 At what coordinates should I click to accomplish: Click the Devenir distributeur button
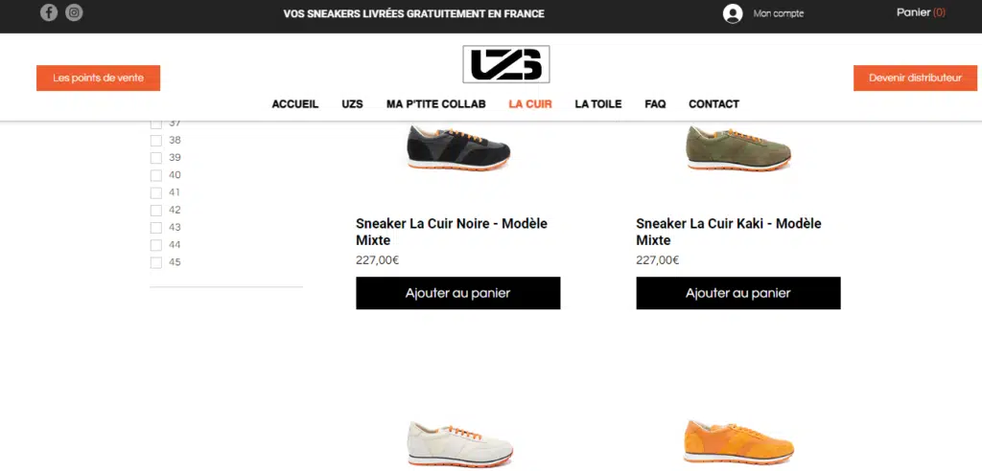[915, 78]
